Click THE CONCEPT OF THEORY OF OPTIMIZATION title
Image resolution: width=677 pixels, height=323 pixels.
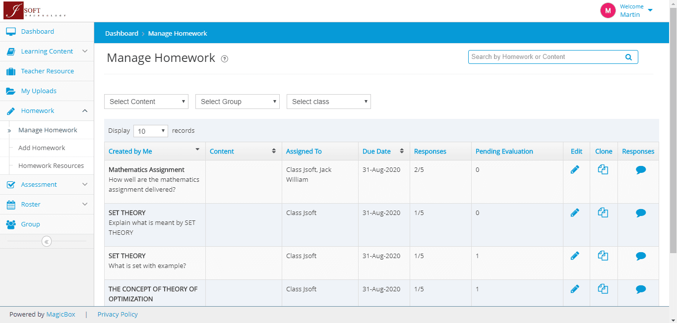[153, 294]
